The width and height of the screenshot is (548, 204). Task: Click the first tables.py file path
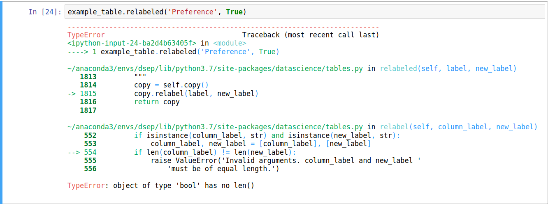(x=215, y=69)
